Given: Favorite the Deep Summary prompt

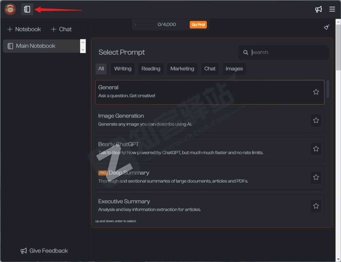Looking at the screenshot, I should pos(316,177).
